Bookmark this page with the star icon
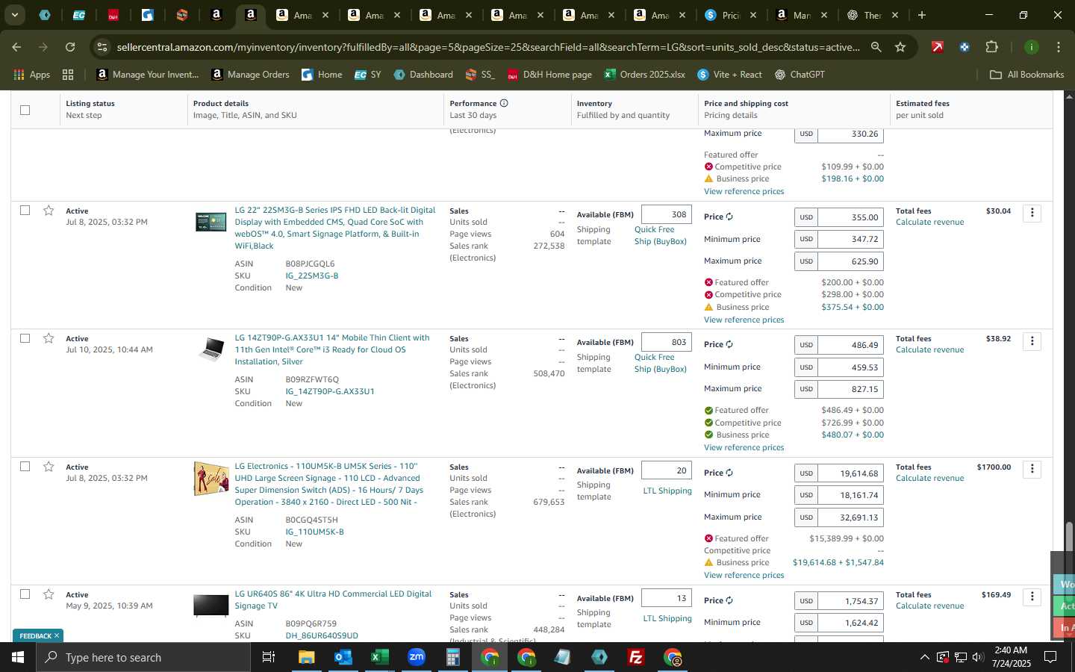This screenshot has width=1075, height=672. coord(900,47)
